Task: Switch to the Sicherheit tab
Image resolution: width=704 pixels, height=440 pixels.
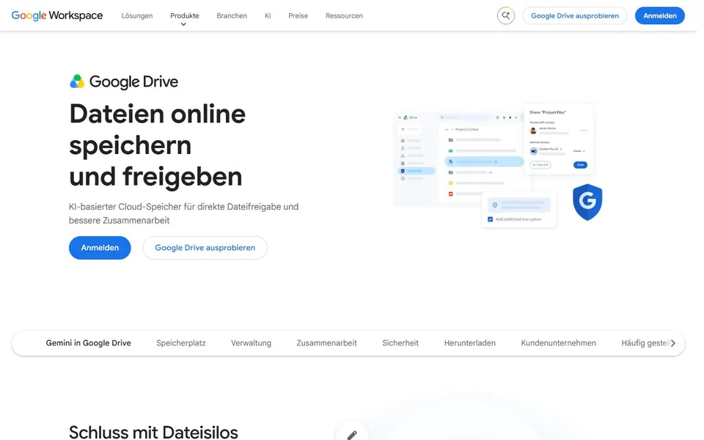Action: [400, 343]
